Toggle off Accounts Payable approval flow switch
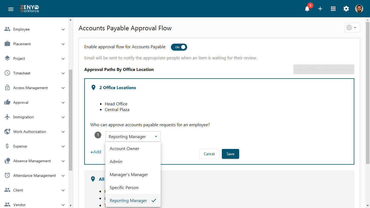 tap(179, 47)
